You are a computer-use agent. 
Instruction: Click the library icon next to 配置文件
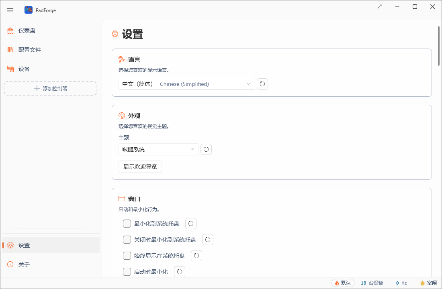pyautogui.click(x=10, y=50)
